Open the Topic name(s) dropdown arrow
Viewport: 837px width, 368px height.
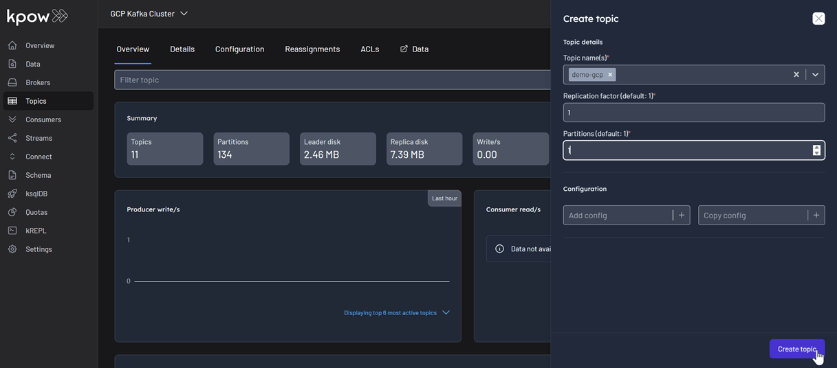pyautogui.click(x=815, y=75)
